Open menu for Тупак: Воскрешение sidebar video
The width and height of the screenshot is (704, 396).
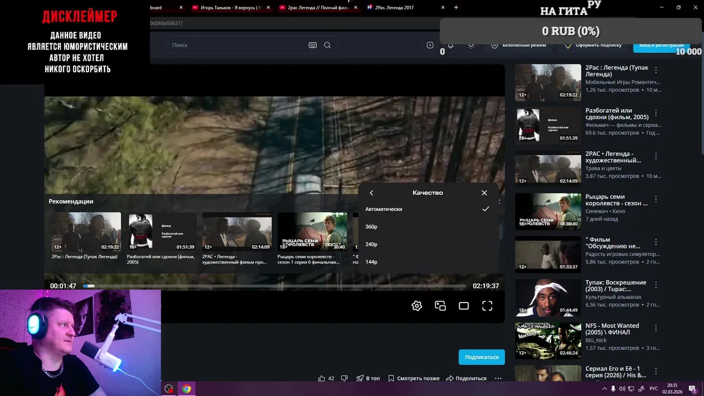[x=656, y=285]
